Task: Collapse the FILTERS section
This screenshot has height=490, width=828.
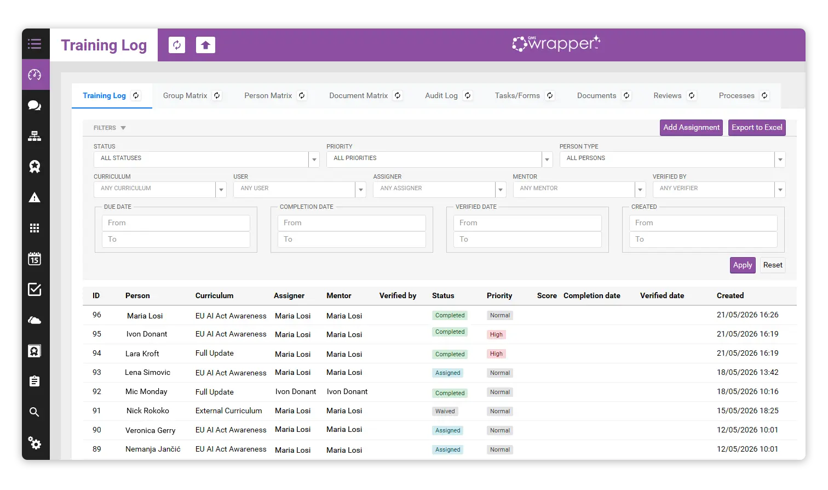Action: coord(110,128)
